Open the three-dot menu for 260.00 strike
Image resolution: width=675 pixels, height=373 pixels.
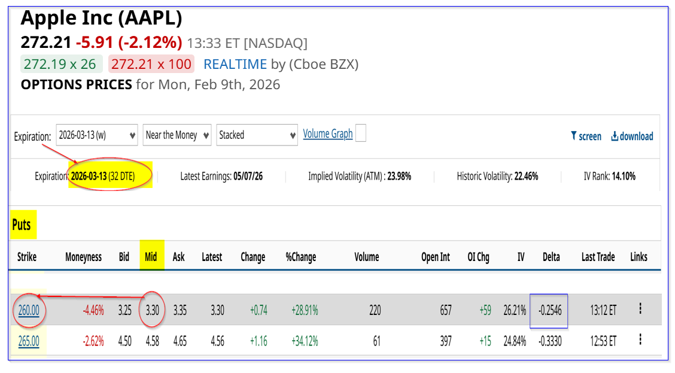point(640,309)
